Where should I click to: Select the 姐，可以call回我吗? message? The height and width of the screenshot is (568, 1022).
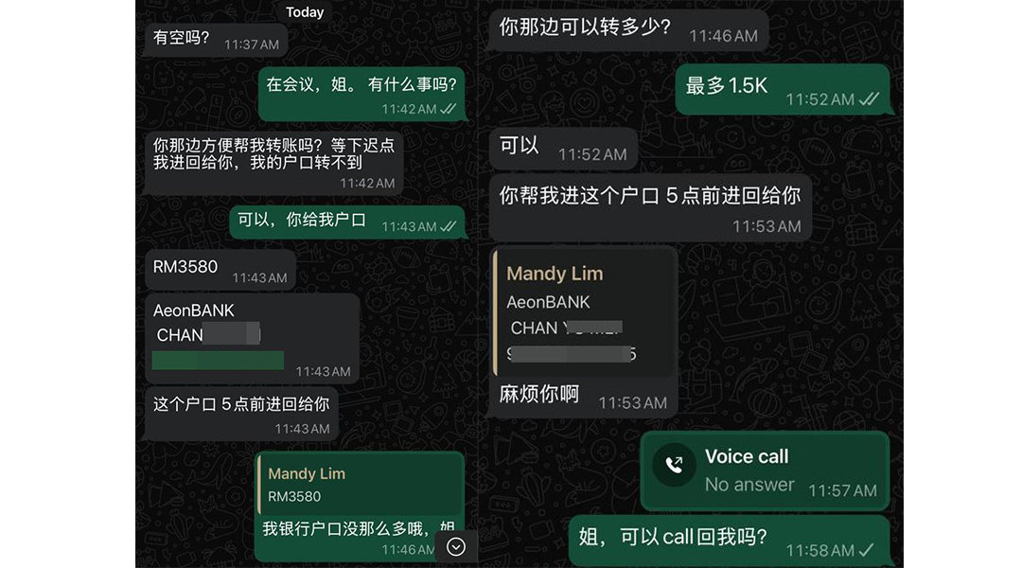[x=730, y=541]
